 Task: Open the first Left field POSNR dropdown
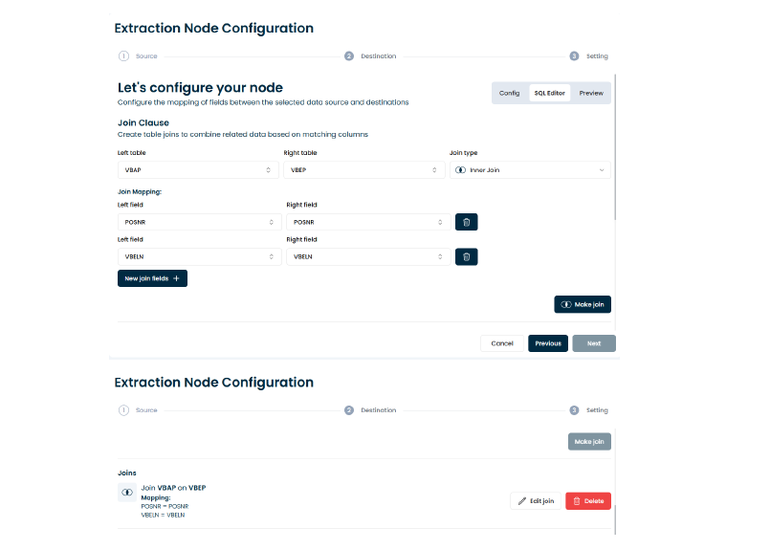(x=198, y=222)
